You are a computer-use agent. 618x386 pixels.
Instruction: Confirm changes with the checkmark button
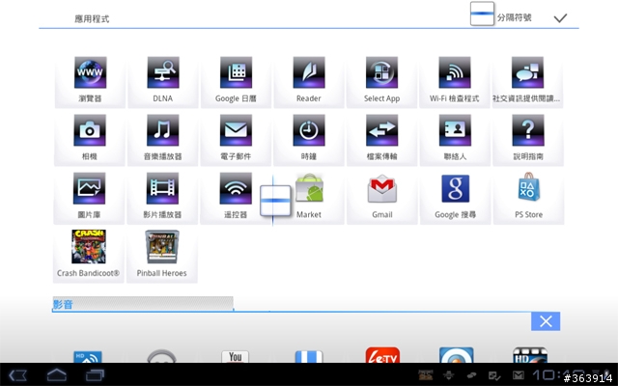(560, 17)
